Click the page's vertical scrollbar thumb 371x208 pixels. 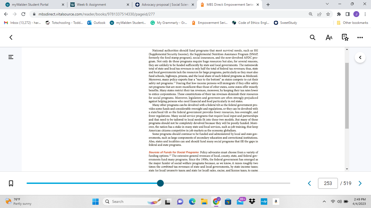pyautogui.click(x=347, y=95)
